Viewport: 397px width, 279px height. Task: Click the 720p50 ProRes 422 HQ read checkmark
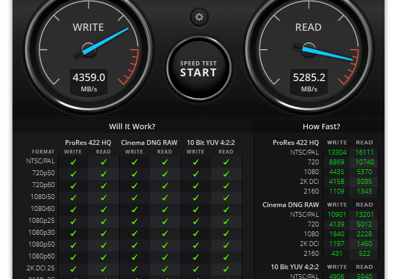point(103,174)
